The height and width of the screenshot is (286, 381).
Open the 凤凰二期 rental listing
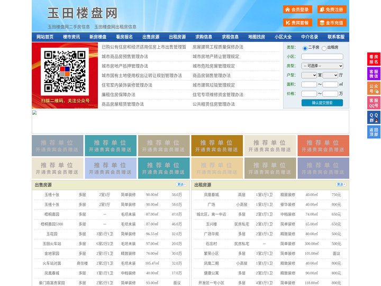pyautogui.click(x=211, y=263)
